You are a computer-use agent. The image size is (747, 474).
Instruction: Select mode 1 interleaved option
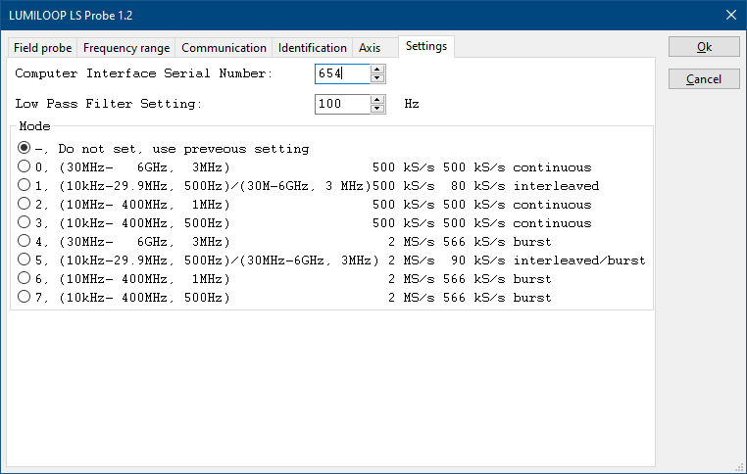point(25,186)
